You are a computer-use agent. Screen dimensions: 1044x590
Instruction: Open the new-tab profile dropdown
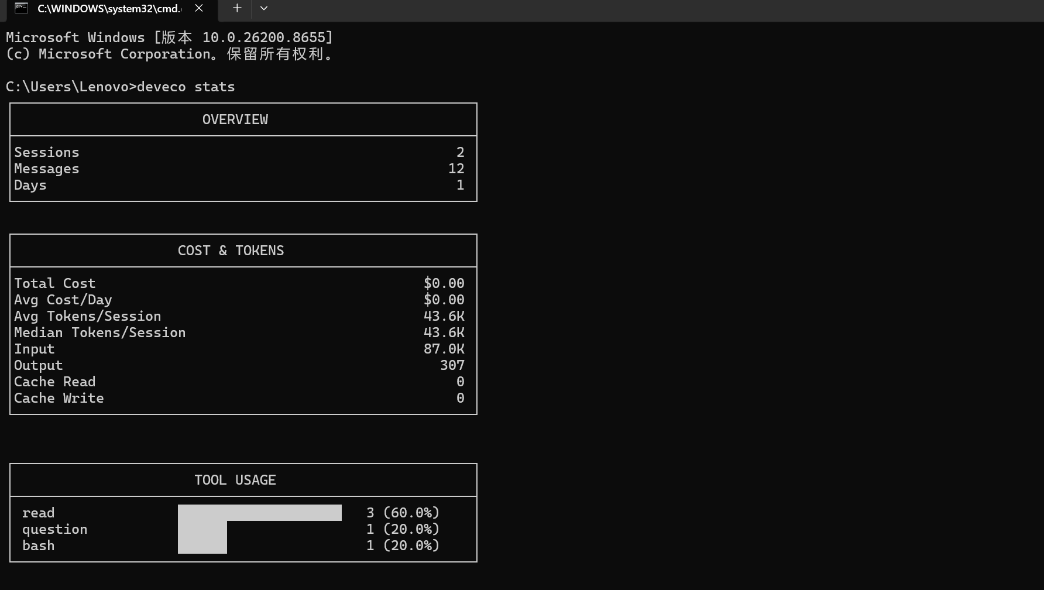click(264, 8)
